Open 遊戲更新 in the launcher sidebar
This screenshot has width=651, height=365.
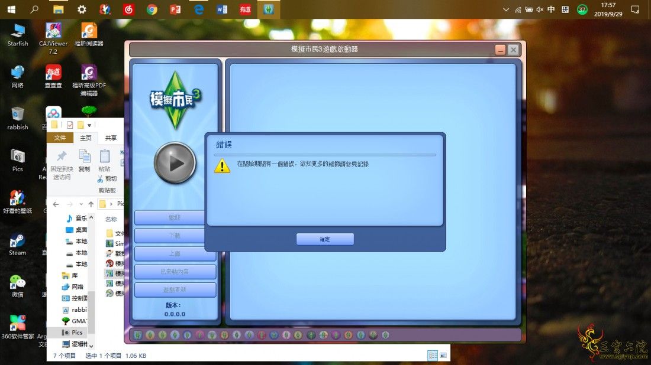175,289
